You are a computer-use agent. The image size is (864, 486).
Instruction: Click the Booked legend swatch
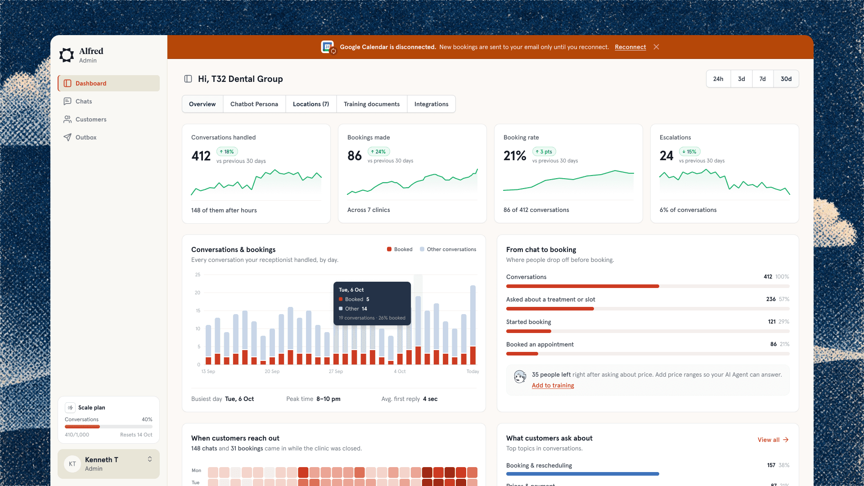coord(389,249)
